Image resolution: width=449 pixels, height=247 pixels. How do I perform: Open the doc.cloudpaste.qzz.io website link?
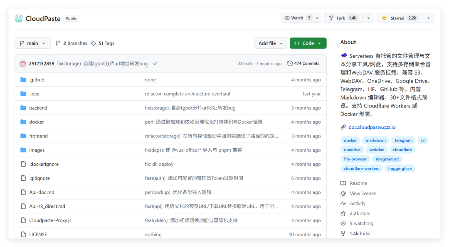[372, 127]
